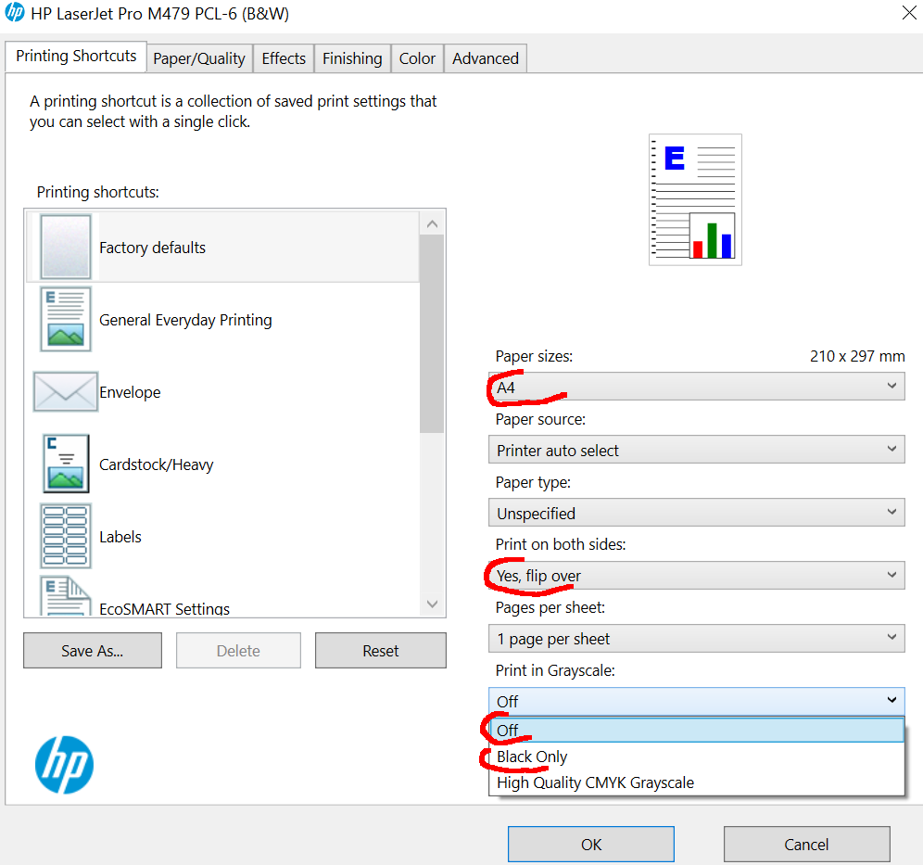Viewport: 923px width, 865px height.
Task: Select the Cardstock/Heavy shortcut icon
Action: tap(66, 464)
